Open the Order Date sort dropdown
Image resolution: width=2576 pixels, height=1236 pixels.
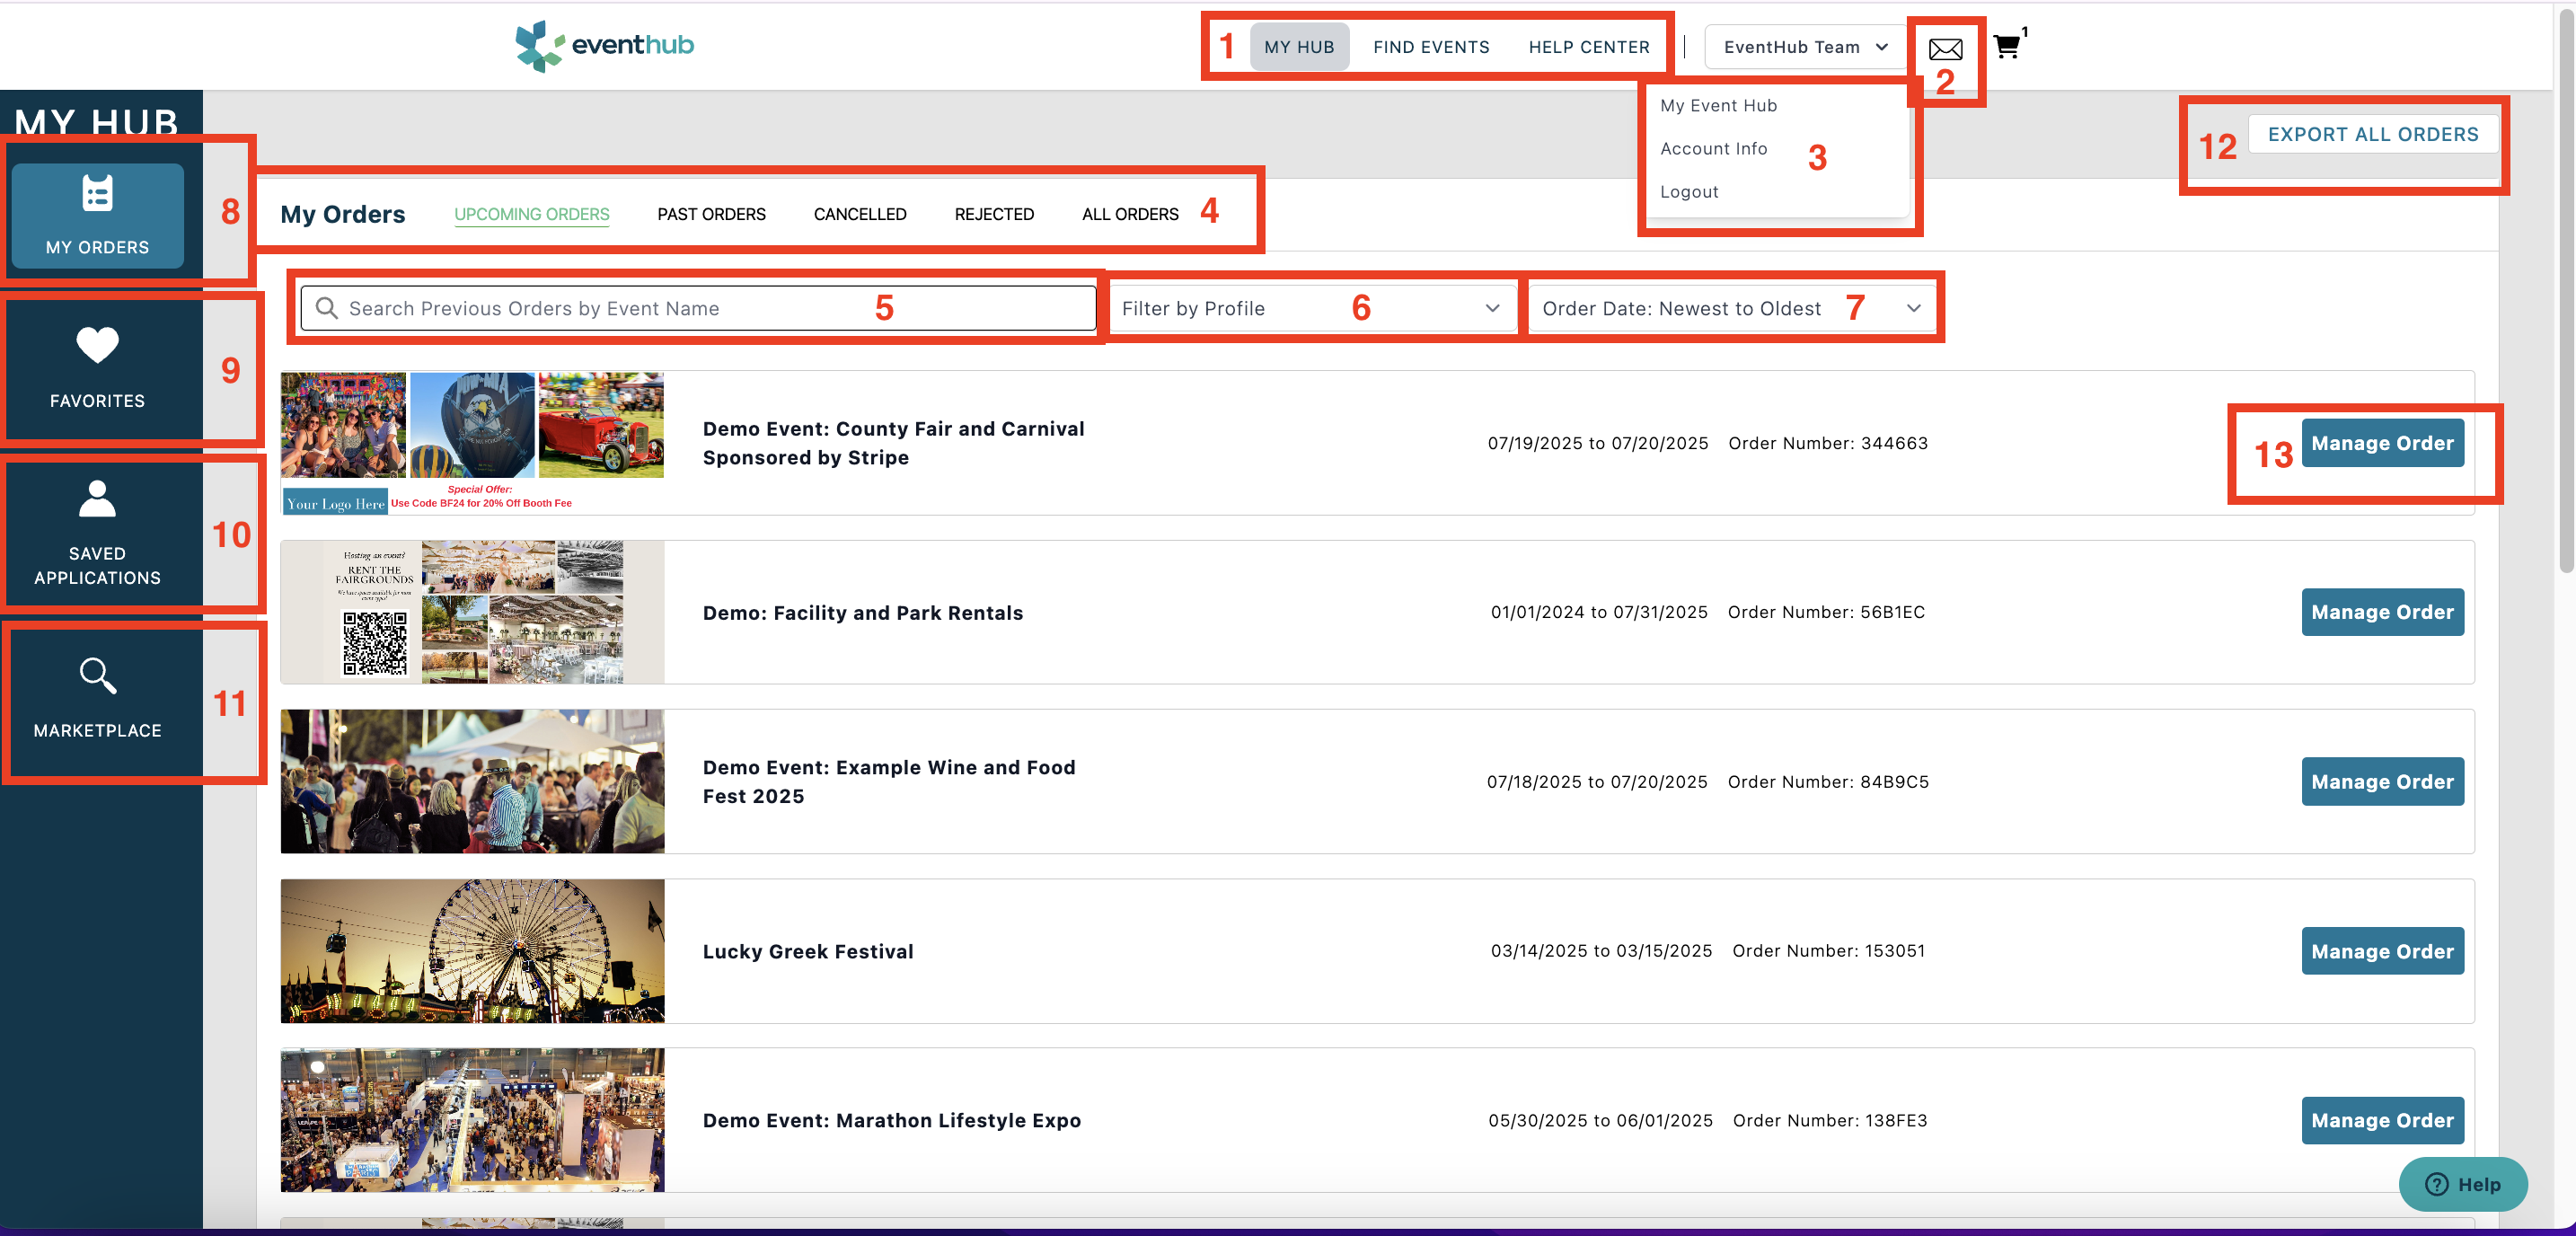(1731, 308)
